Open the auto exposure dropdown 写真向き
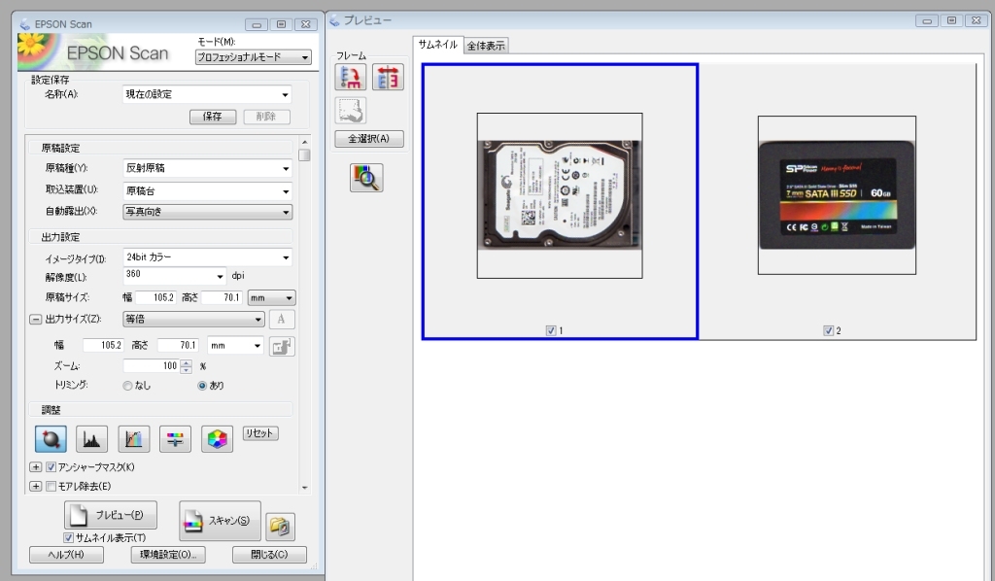 [207, 212]
